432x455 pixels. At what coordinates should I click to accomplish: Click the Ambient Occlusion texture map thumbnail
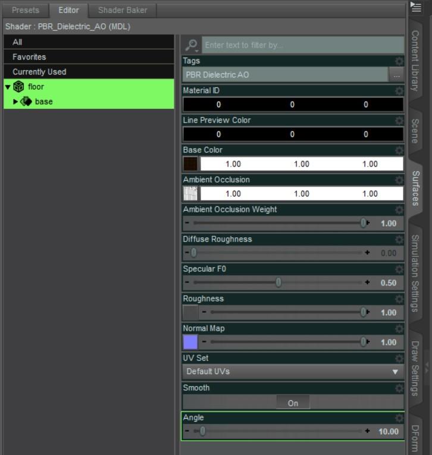tap(190, 193)
